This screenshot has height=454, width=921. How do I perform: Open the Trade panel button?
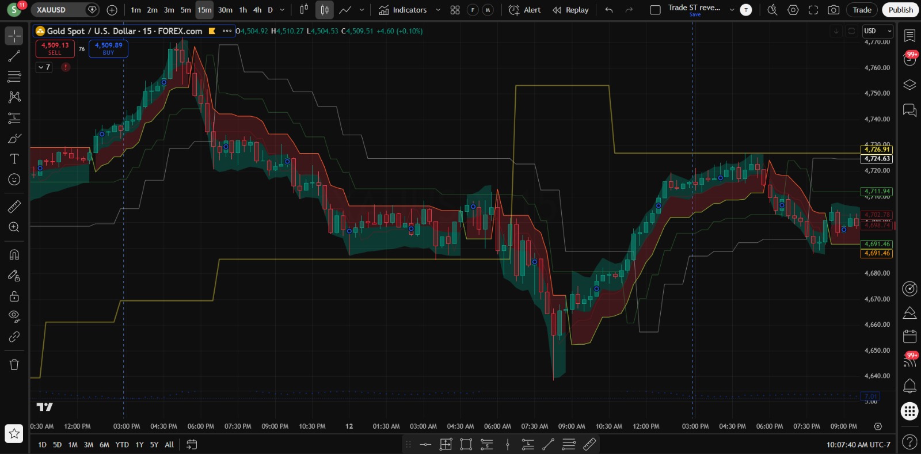click(862, 10)
